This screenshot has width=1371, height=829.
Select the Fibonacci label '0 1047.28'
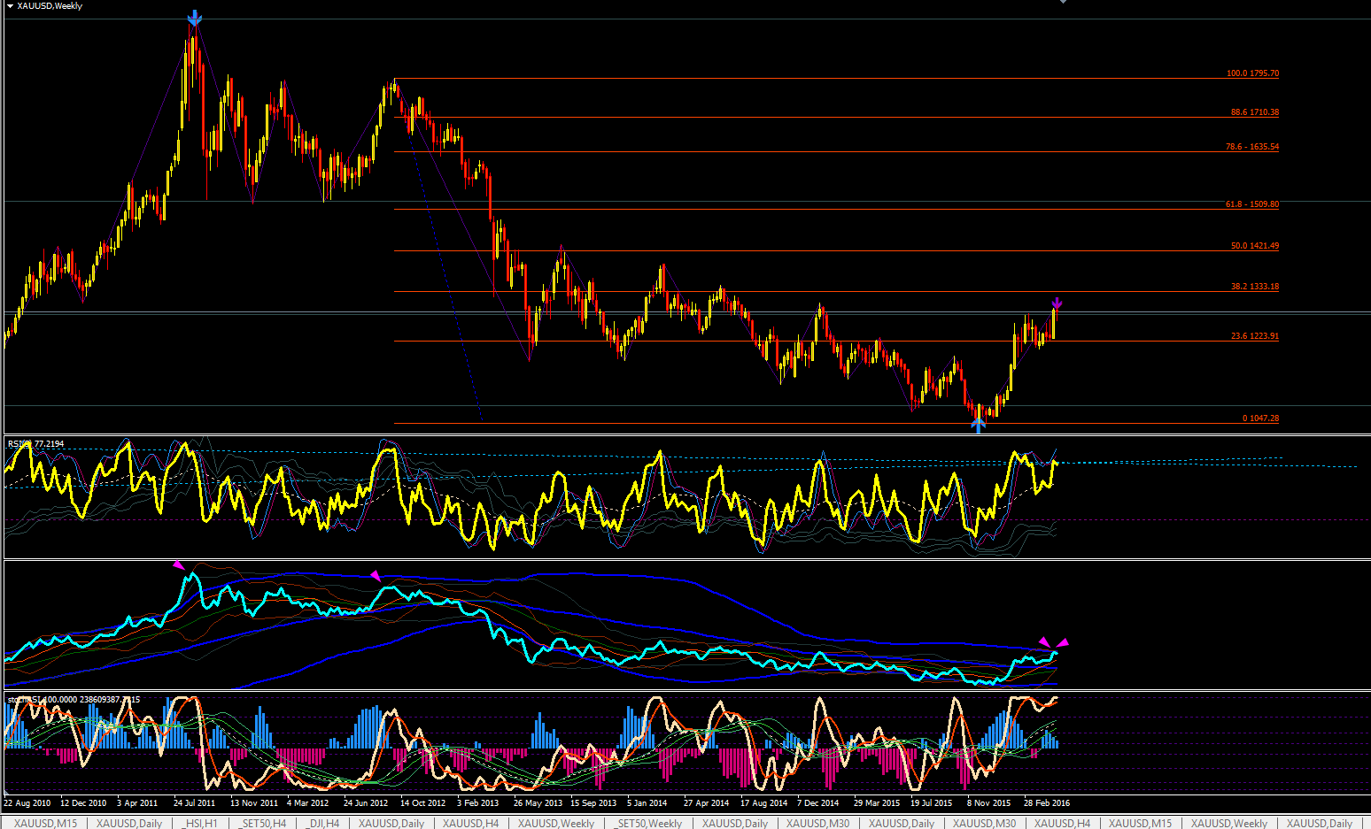1260,418
